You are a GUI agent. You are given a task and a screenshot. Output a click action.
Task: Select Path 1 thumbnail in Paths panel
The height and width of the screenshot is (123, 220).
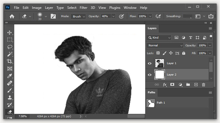[151, 103]
